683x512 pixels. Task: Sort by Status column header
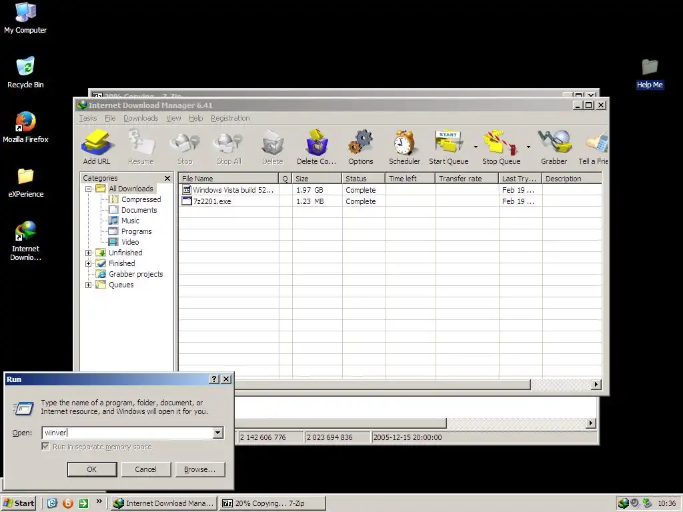[x=364, y=179]
